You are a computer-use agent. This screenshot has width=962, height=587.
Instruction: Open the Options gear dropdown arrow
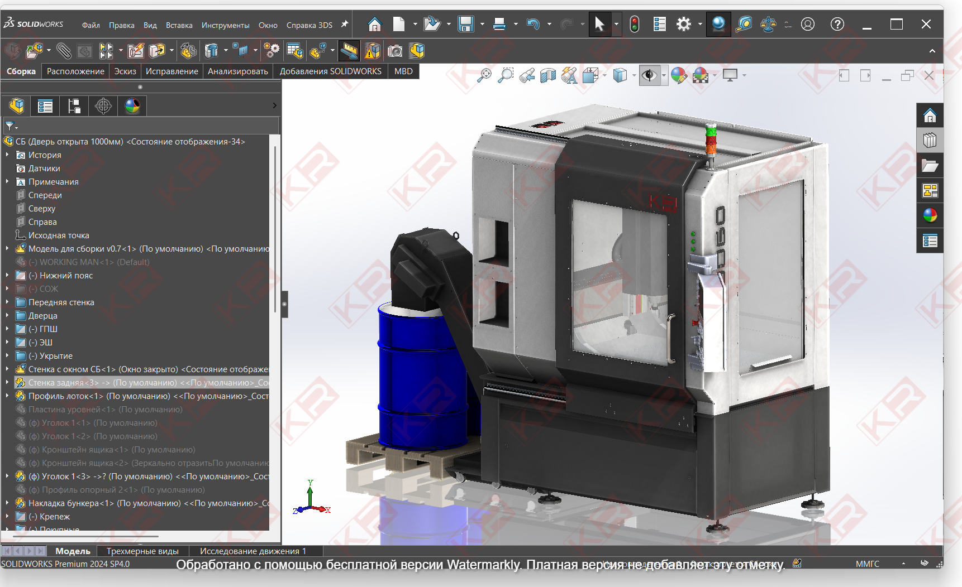coord(700,24)
